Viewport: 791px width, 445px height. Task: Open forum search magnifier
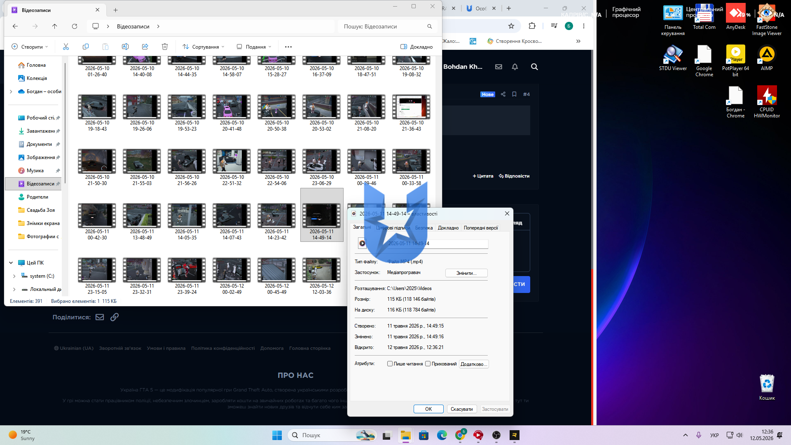point(534,67)
